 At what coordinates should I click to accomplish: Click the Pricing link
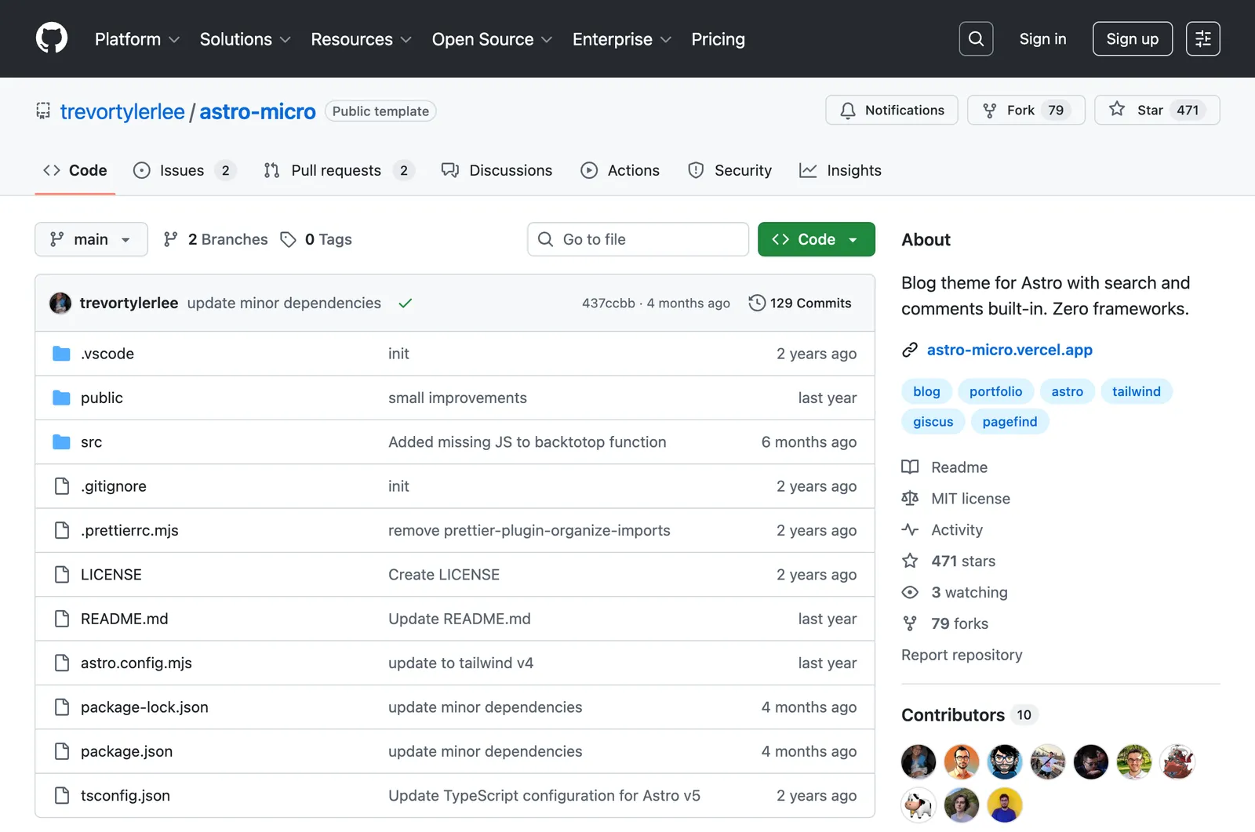pos(718,39)
